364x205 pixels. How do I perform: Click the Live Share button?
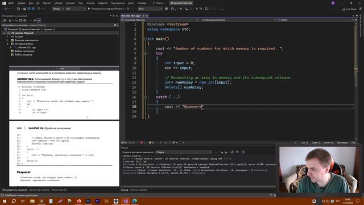349,9
